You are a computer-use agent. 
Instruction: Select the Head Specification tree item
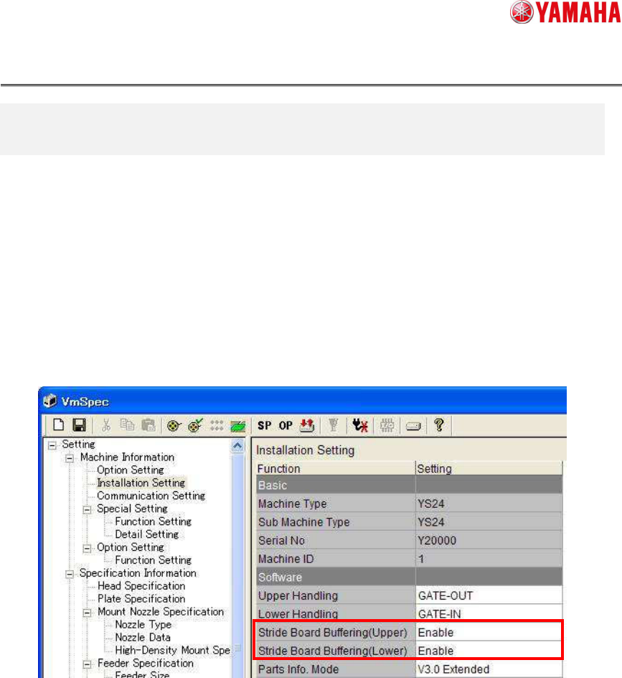141,586
